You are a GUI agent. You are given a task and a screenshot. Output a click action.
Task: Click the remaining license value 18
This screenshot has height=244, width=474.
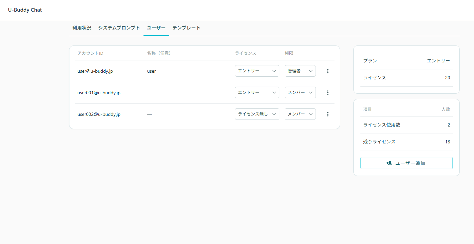click(448, 142)
